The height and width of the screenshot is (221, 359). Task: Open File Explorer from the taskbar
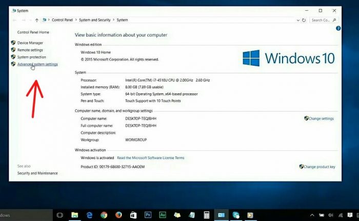pos(75,215)
